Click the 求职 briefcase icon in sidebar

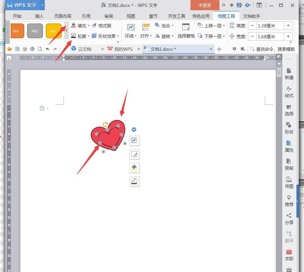click(289, 255)
